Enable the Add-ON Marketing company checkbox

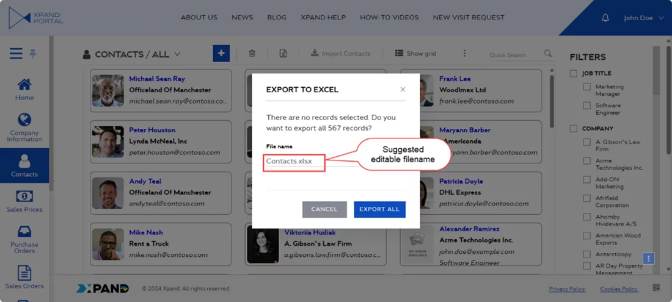coord(586,180)
